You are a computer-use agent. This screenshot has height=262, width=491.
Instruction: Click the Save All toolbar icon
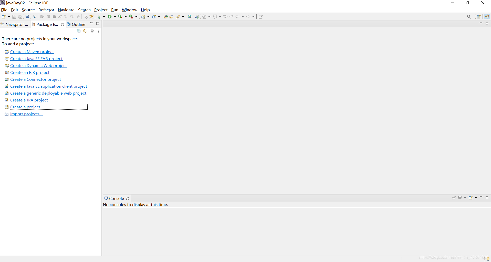click(x=20, y=17)
